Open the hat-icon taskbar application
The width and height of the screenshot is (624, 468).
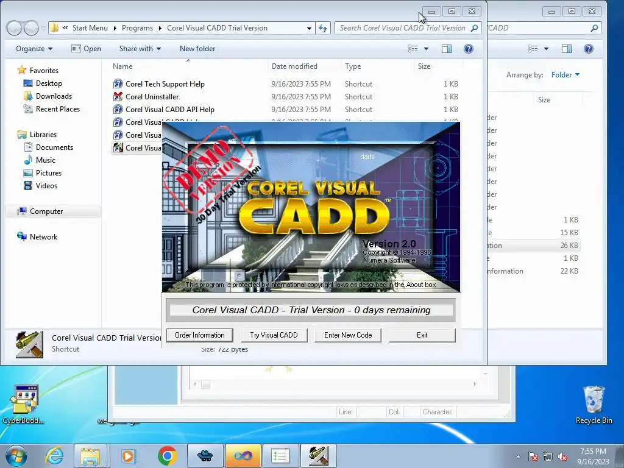[205, 456]
